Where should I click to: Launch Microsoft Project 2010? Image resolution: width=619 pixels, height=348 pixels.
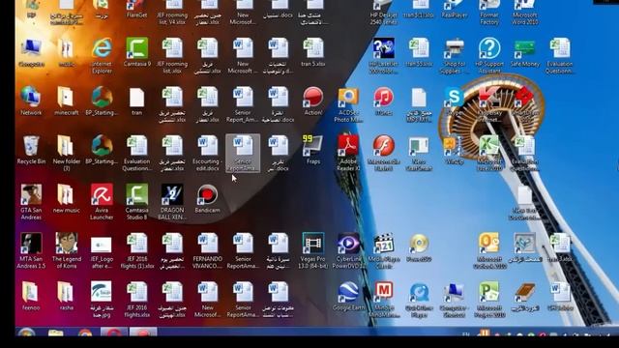pyautogui.click(x=489, y=300)
